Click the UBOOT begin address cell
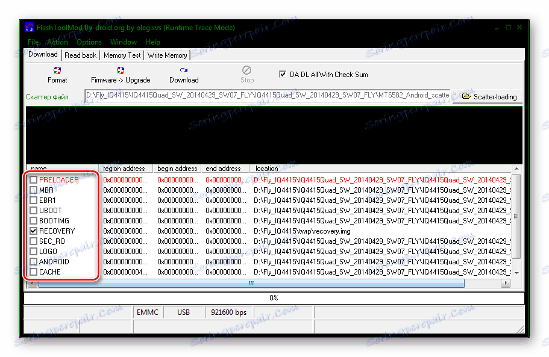The width and height of the screenshot is (549, 357). 178,211
